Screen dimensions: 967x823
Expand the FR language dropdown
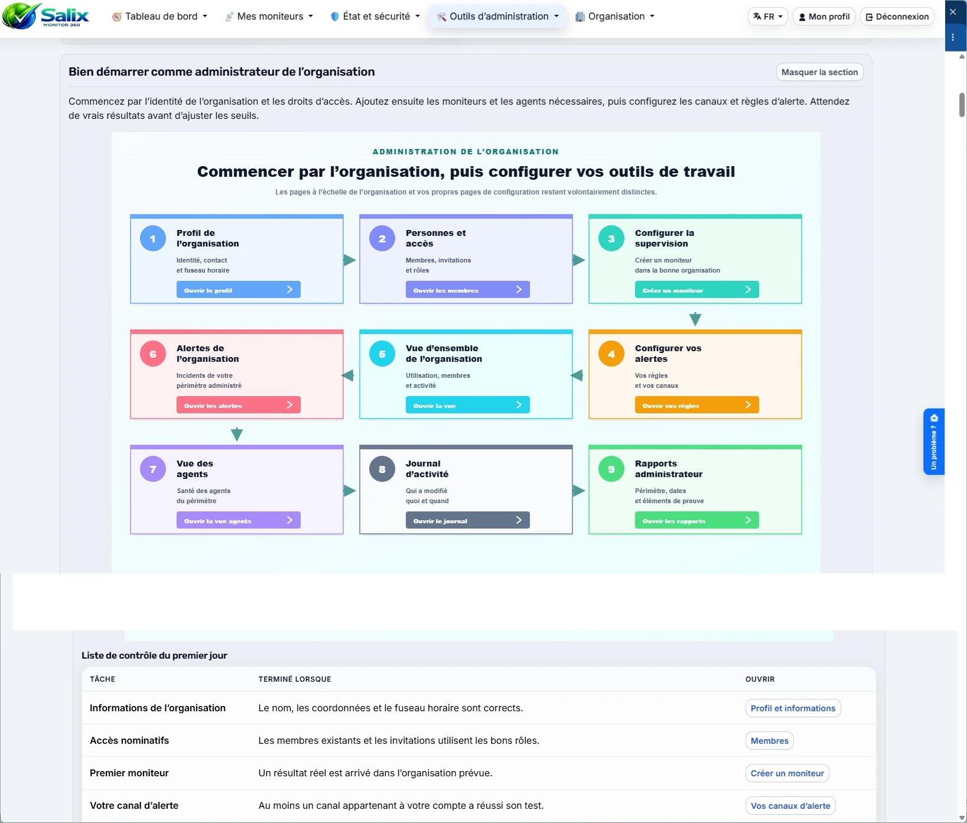[768, 17]
